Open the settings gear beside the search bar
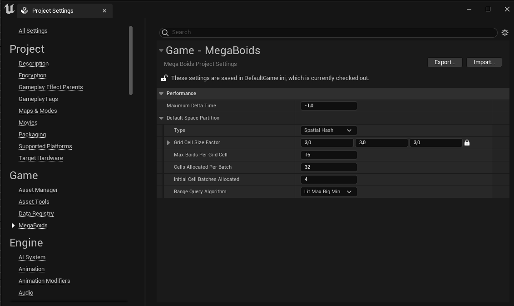This screenshot has width=514, height=306. (x=505, y=32)
